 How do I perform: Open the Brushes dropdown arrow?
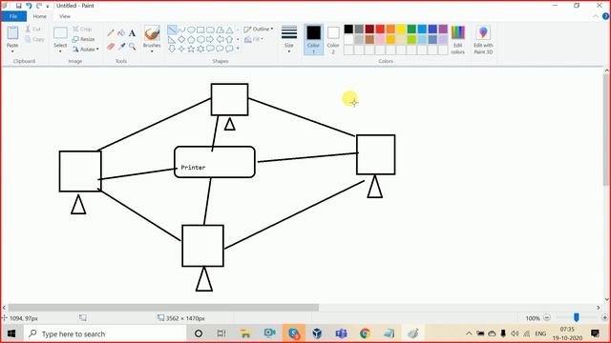click(152, 51)
